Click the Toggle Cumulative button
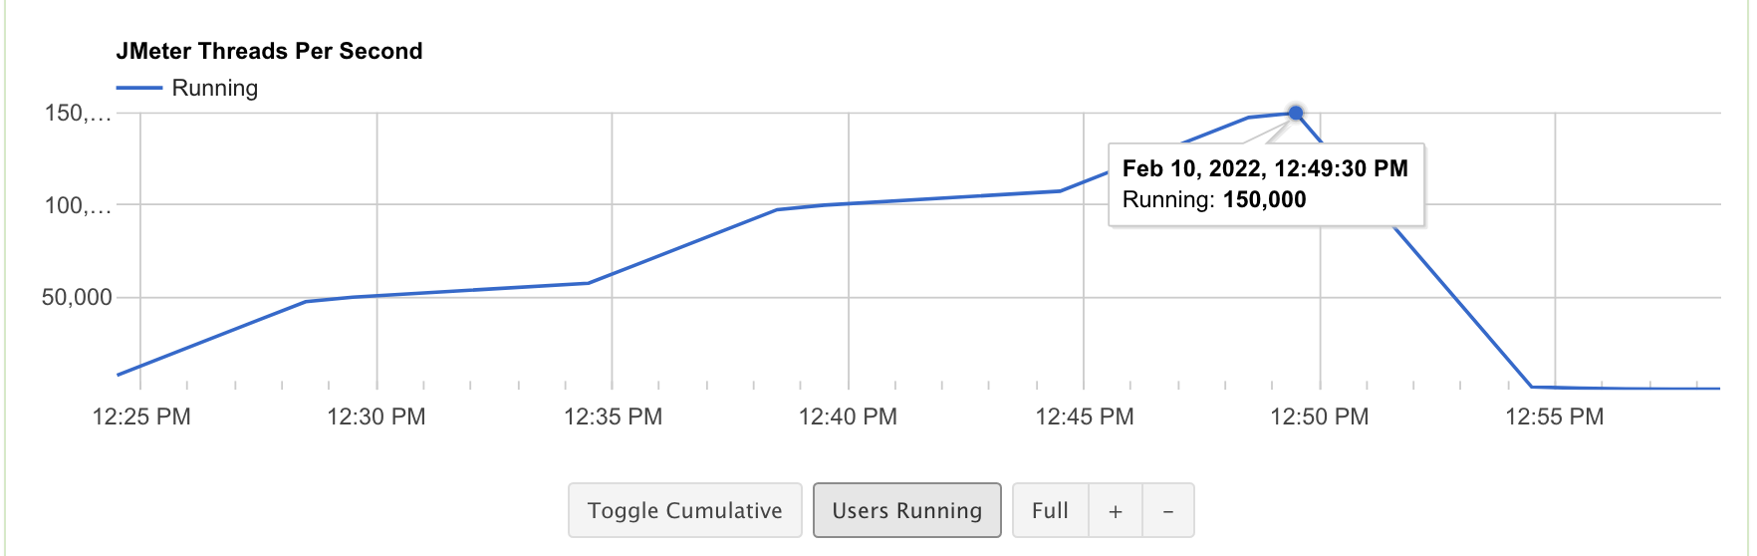Screen dimensions: 1757x556 pyautogui.click(x=684, y=510)
